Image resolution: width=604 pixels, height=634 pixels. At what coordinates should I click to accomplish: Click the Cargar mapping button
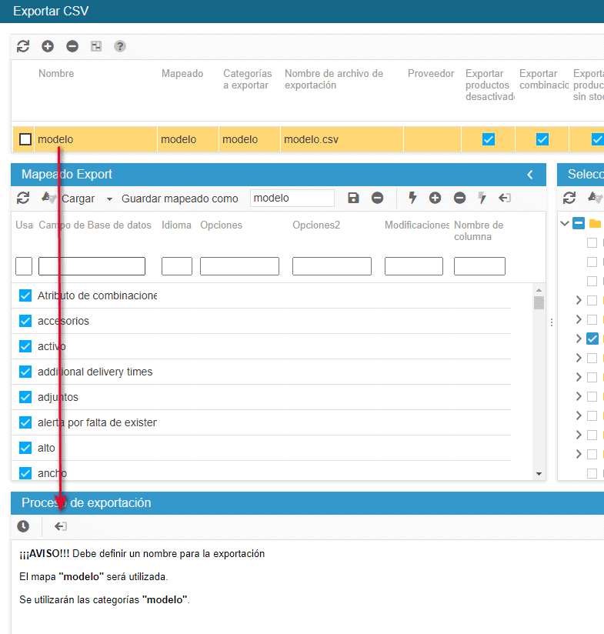point(78,198)
